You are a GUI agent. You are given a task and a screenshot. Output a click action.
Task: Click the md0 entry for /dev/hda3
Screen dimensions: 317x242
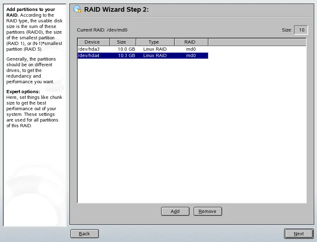pos(191,49)
